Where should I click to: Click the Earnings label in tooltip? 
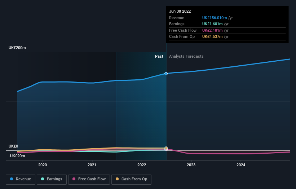pos(177,24)
